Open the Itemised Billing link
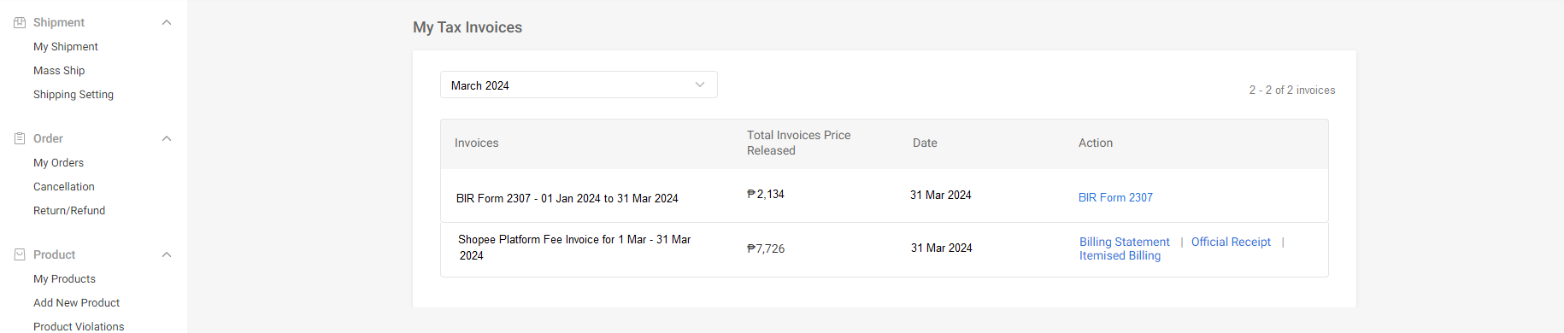Viewport: 1564px width, 333px height. click(x=1120, y=255)
